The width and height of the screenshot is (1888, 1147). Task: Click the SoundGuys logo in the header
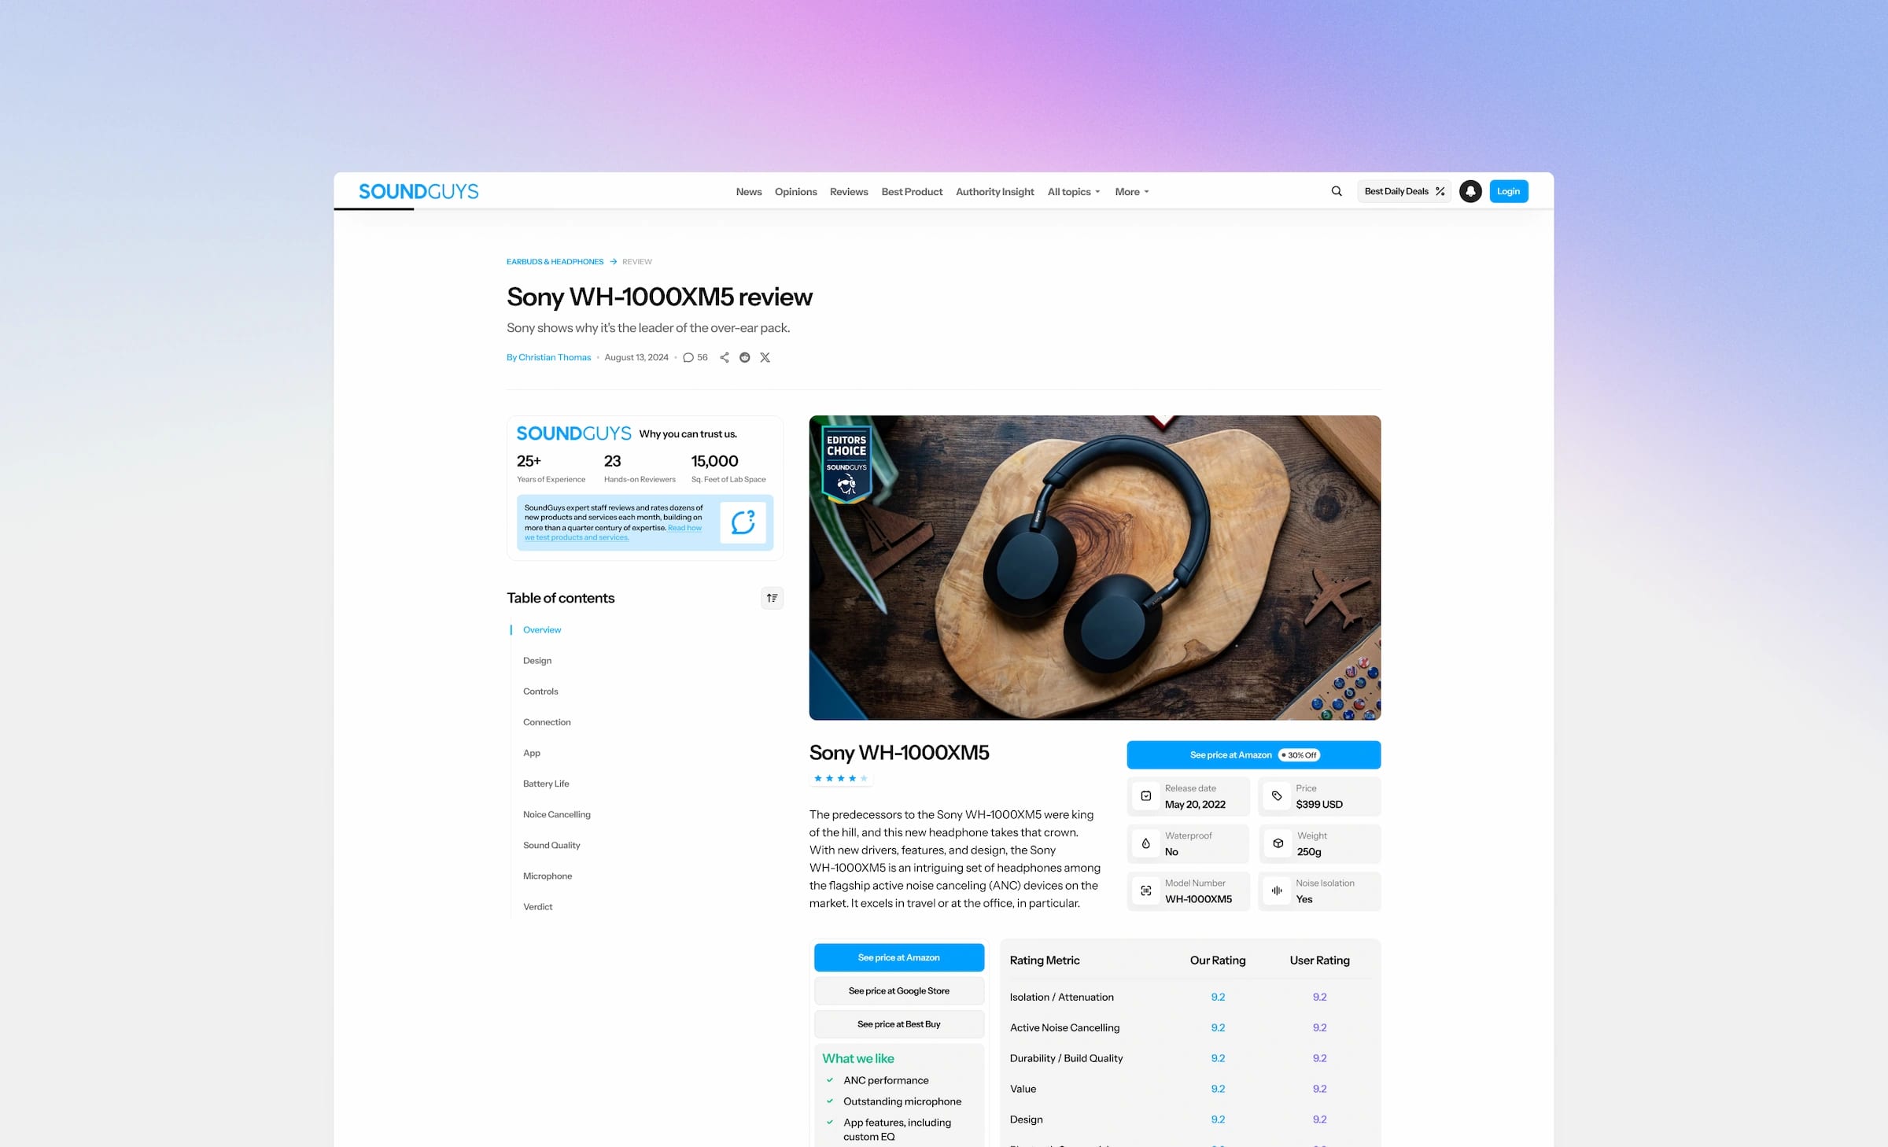coord(419,191)
